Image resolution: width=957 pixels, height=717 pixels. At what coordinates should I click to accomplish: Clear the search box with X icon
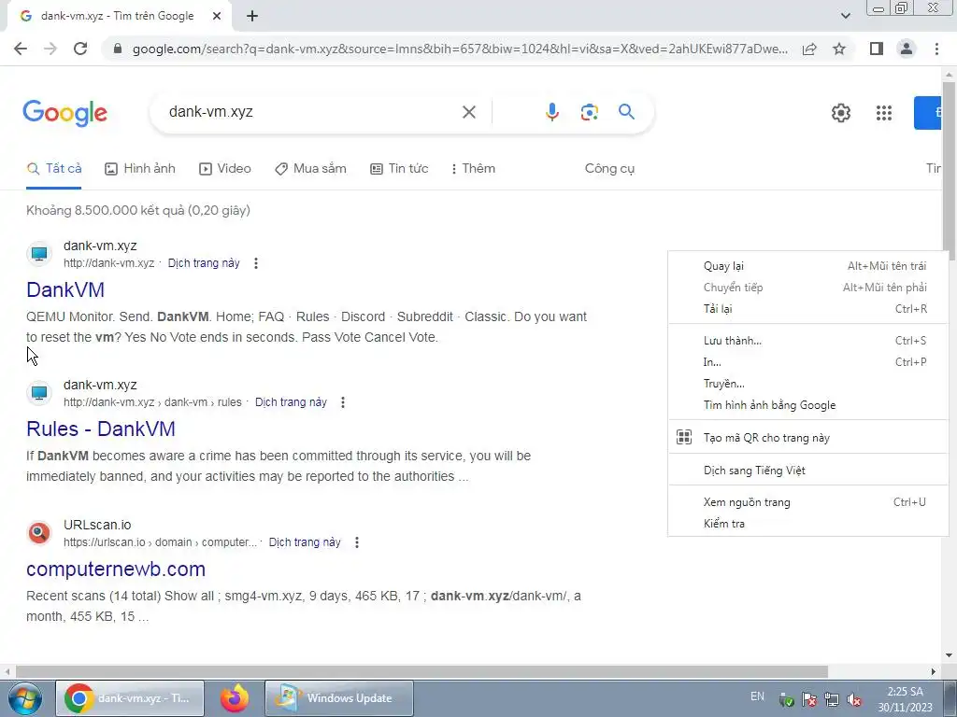(469, 112)
